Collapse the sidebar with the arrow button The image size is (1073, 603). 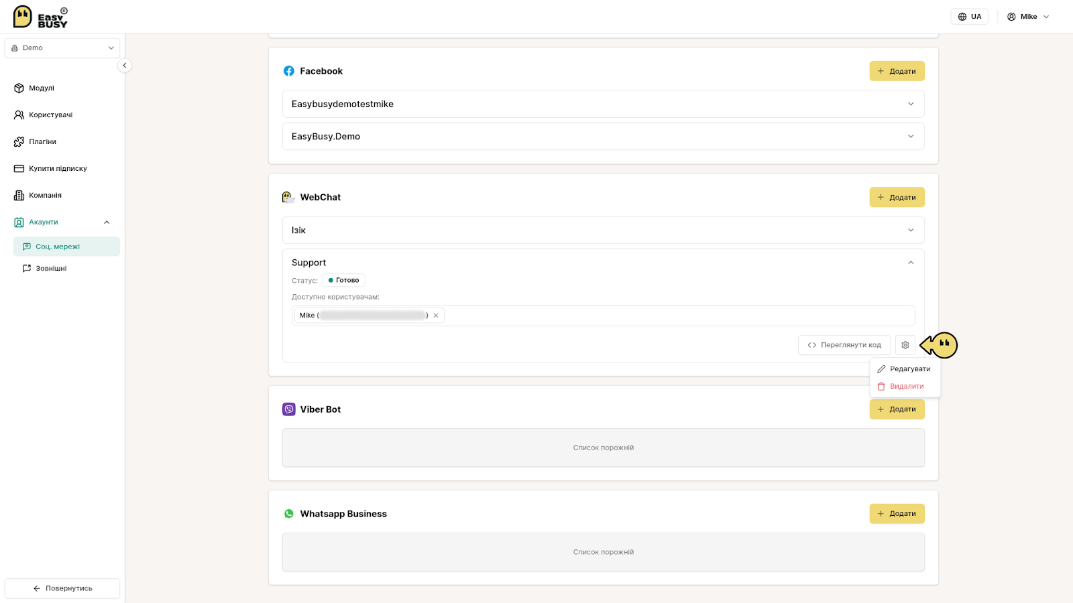125,66
